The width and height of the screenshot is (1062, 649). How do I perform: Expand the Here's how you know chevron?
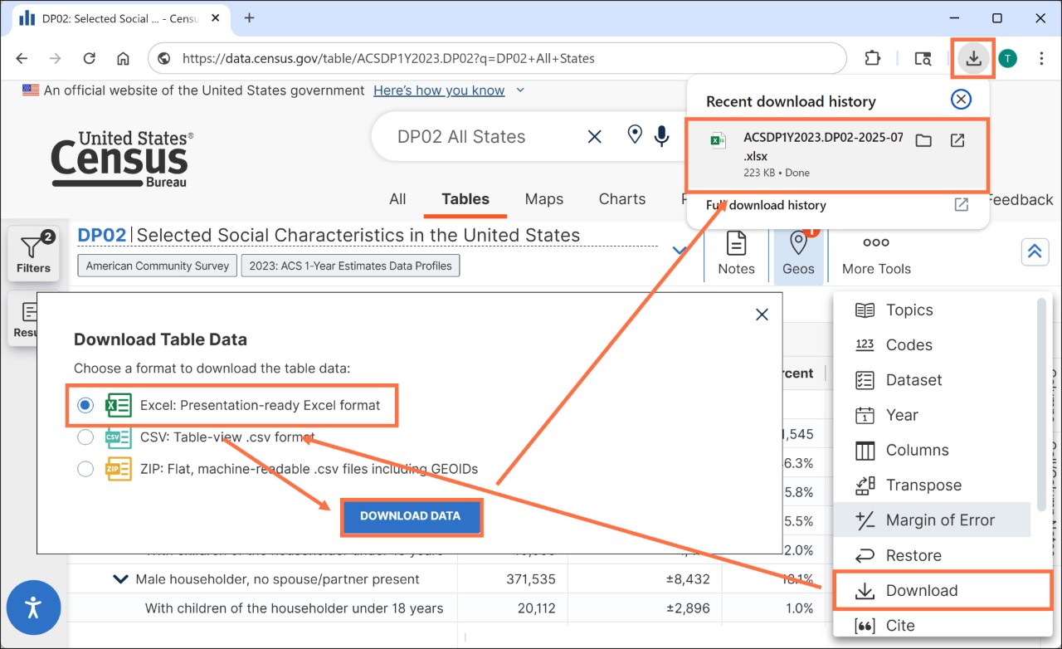coord(520,90)
